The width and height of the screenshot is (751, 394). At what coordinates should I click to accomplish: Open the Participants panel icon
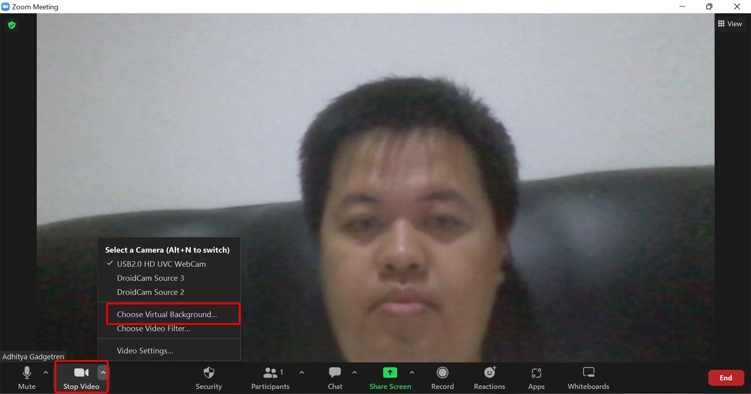[270, 378]
